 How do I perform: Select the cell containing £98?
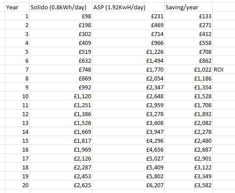tap(61, 16)
